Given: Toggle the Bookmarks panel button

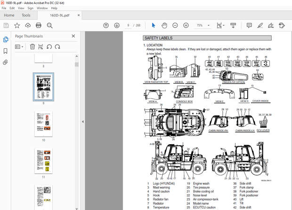Looking at the screenshot, I should 6,51.
